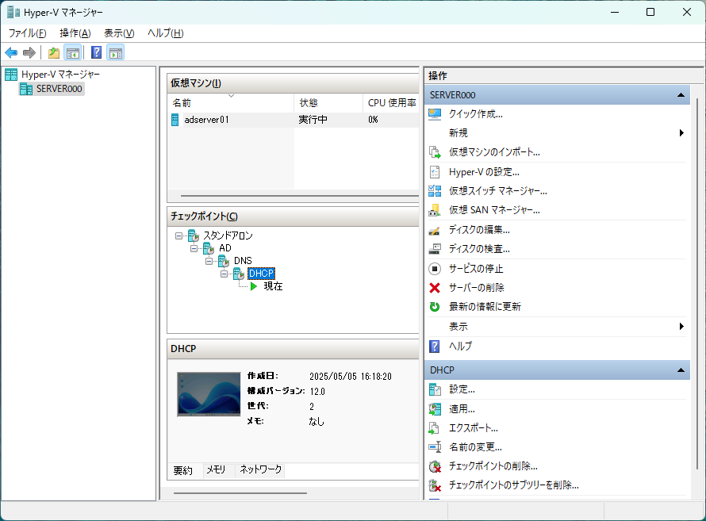Click the DHCP checkpoint desktop thumbnail
This screenshot has height=521, width=706.
coord(209,394)
